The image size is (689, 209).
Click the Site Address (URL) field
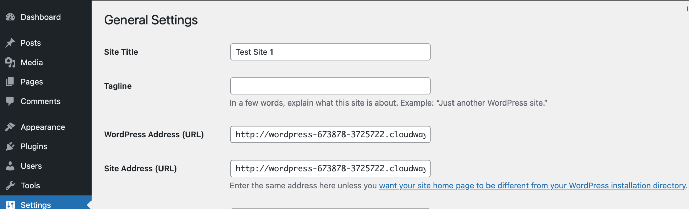(x=330, y=168)
